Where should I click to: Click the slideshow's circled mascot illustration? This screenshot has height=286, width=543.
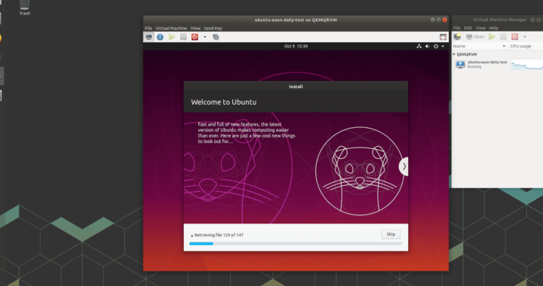[360, 171]
